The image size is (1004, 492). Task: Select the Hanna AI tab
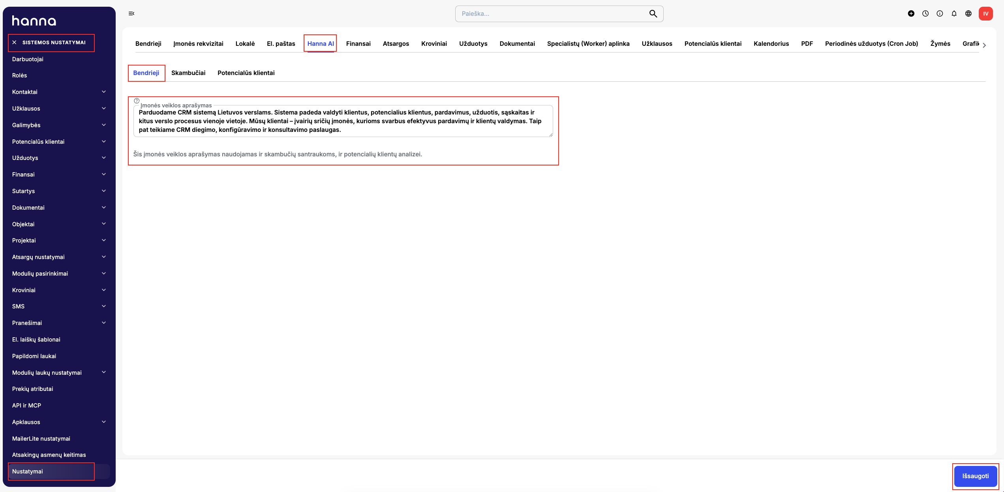tap(321, 43)
